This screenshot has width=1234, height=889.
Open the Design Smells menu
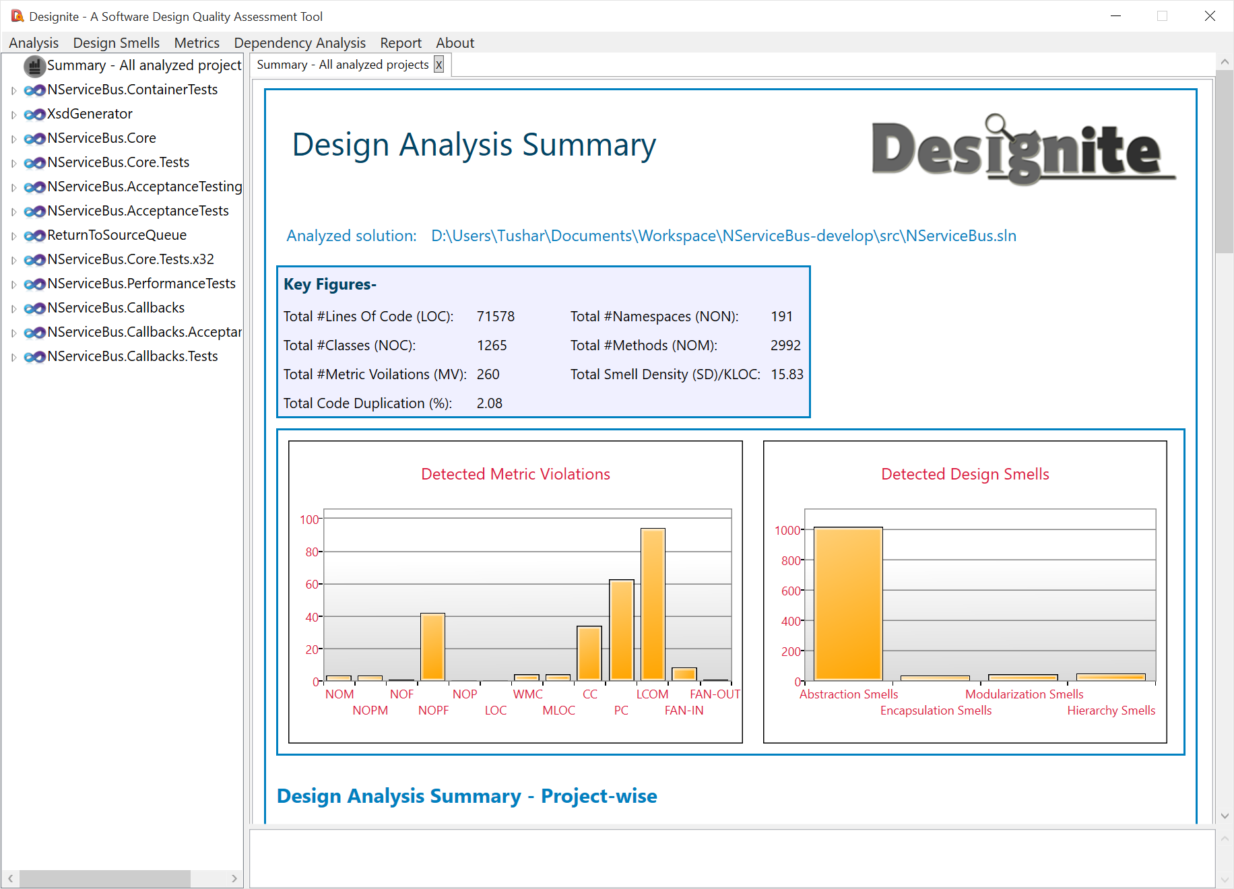[x=116, y=43]
